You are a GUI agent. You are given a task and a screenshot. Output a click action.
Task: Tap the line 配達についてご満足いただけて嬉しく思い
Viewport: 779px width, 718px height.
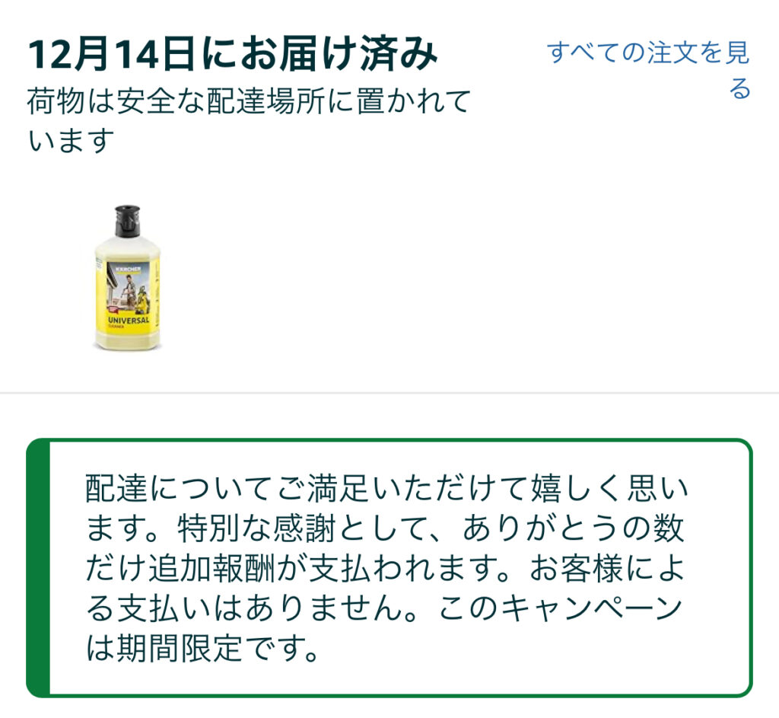point(387,488)
